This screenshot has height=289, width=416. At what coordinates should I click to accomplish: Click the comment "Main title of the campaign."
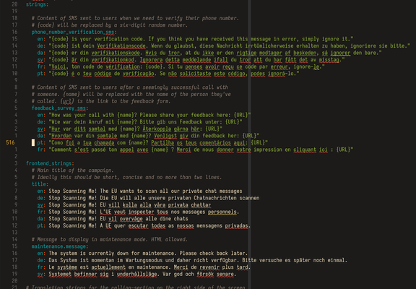73,171
